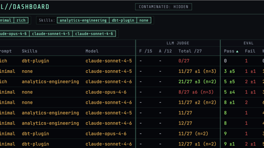The height and width of the screenshot is (148, 264).
Task: Sort by the Total /27 column
Action: click(190, 51)
